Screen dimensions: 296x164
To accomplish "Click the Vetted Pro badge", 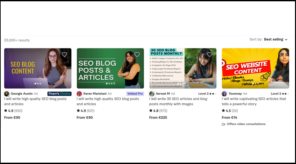I will pyautogui.click(x=135, y=94).
